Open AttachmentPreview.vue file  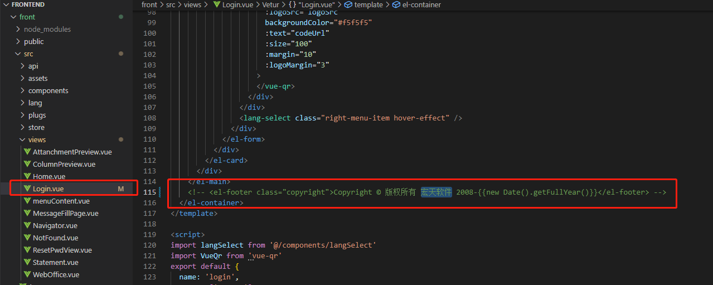[72, 152]
